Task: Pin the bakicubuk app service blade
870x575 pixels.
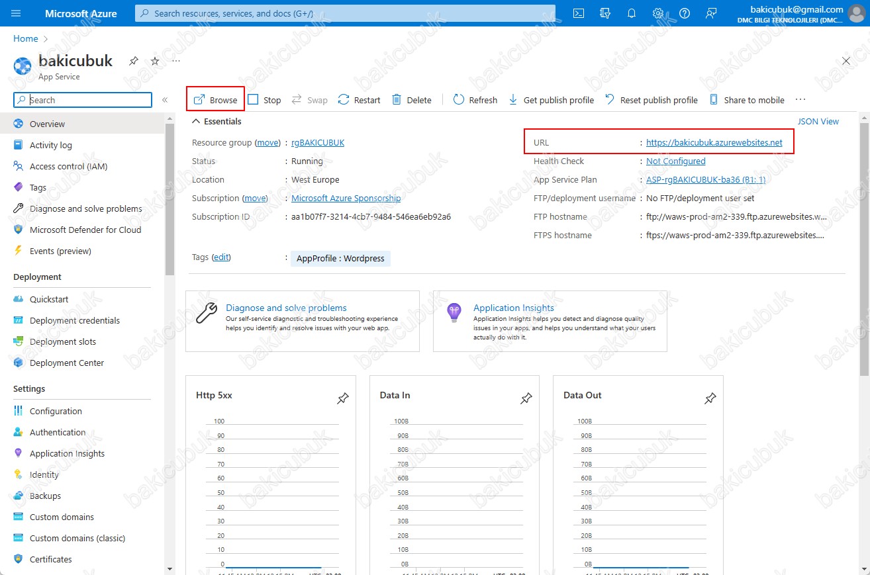Action: click(x=133, y=61)
